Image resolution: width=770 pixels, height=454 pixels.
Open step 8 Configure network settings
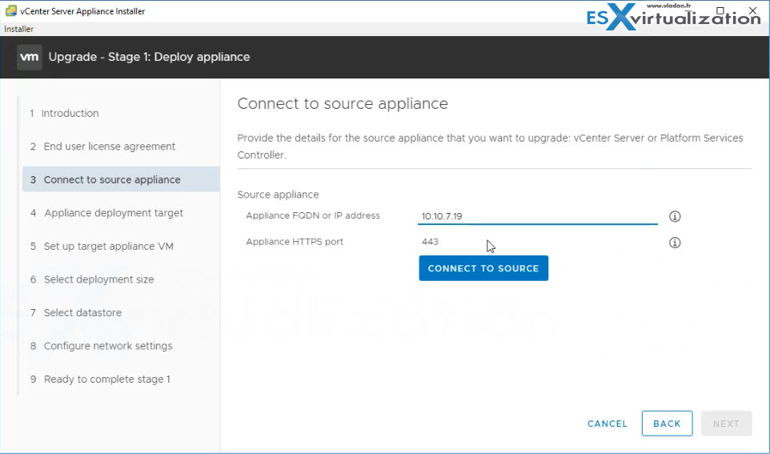tap(107, 346)
